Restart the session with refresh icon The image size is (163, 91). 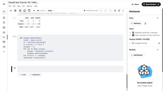(119, 11)
